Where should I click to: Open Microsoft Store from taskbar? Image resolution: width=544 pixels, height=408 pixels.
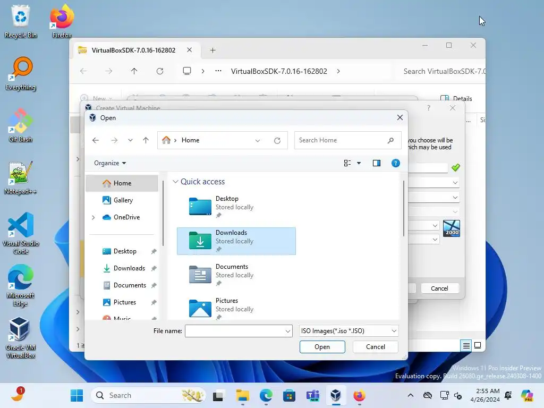[x=289, y=395]
